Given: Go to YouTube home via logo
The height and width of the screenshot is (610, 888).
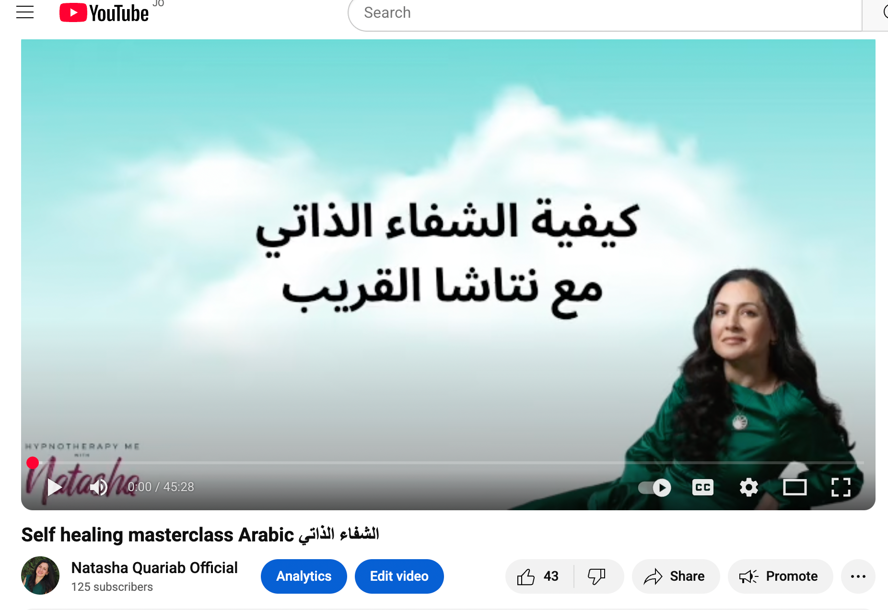Looking at the screenshot, I should tap(104, 13).
